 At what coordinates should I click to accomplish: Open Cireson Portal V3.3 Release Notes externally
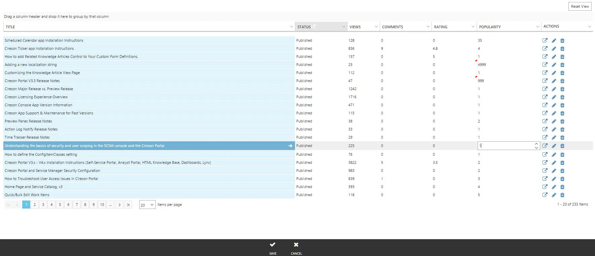(545, 81)
